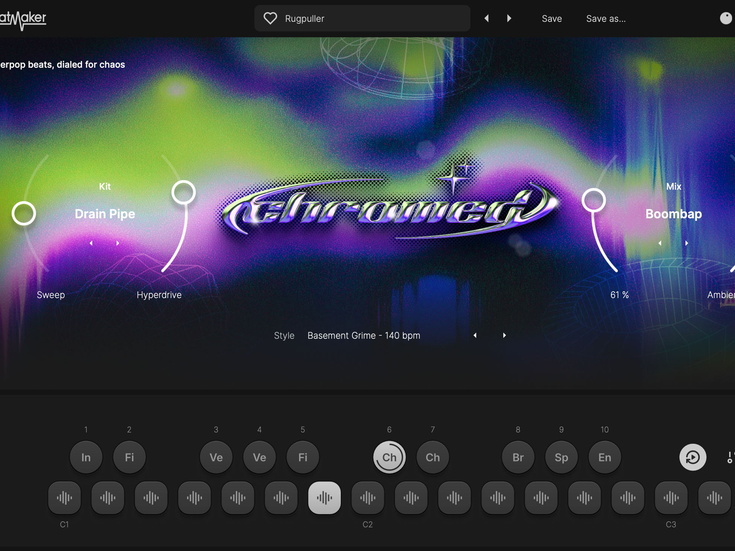The width and height of the screenshot is (735, 551).
Task: Select previous Kit with left arrow under Drain Pipe
Action: (x=91, y=243)
